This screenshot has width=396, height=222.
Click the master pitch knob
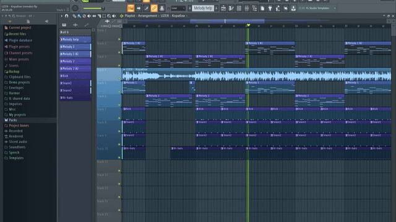tap(75, 8)
